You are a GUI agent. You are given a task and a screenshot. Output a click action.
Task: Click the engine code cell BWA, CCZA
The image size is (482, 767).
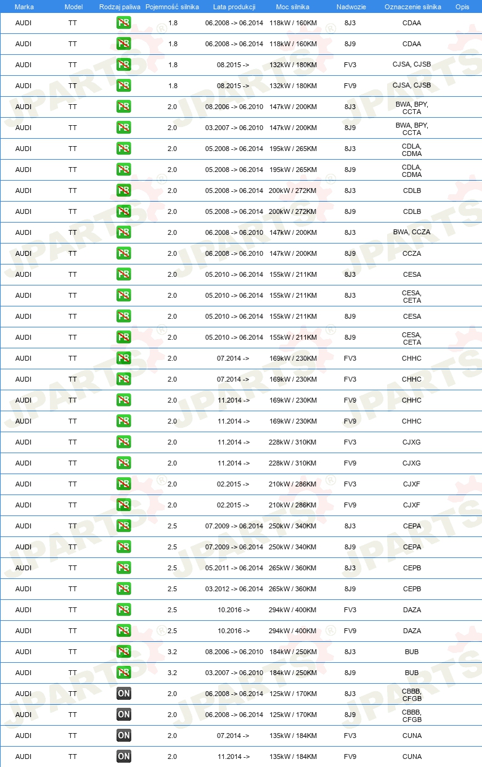click(412, 232)
